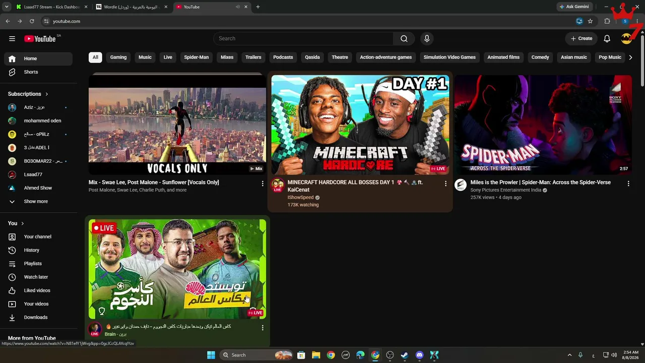Open the Sunflower Vocals Only mix thumbnail
Viewport: 645px width, 363px height.
pyautogui.click(x=177, y=125)
